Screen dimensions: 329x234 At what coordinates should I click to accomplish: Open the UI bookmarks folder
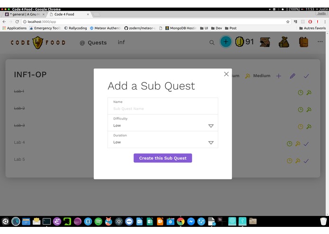[x=204, y=28]
